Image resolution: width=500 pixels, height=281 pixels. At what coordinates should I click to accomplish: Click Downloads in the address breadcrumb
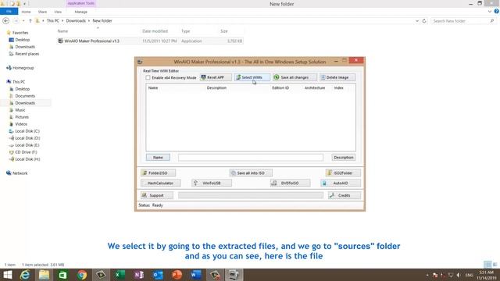coord(76,21)
